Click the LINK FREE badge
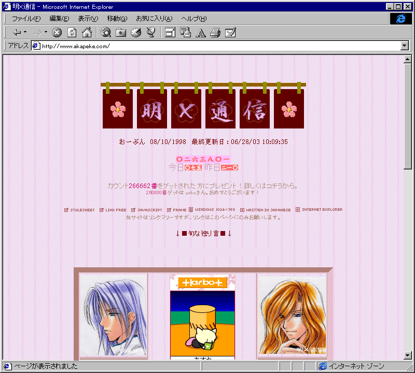The image size is (415, 373). 113,210
